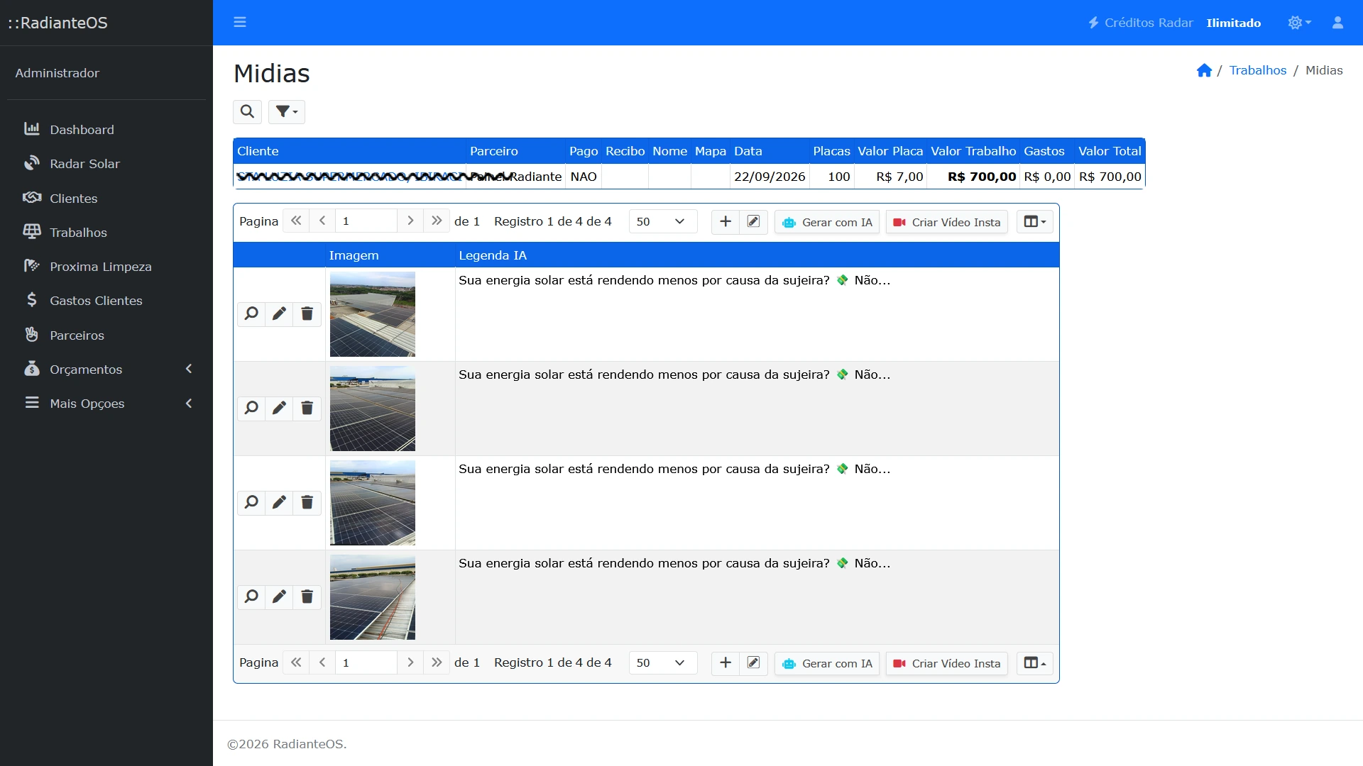Viewport: 1363px width, 766px height.
Task: Open top columns visibility dropdown
Action: click(1035, 221)
